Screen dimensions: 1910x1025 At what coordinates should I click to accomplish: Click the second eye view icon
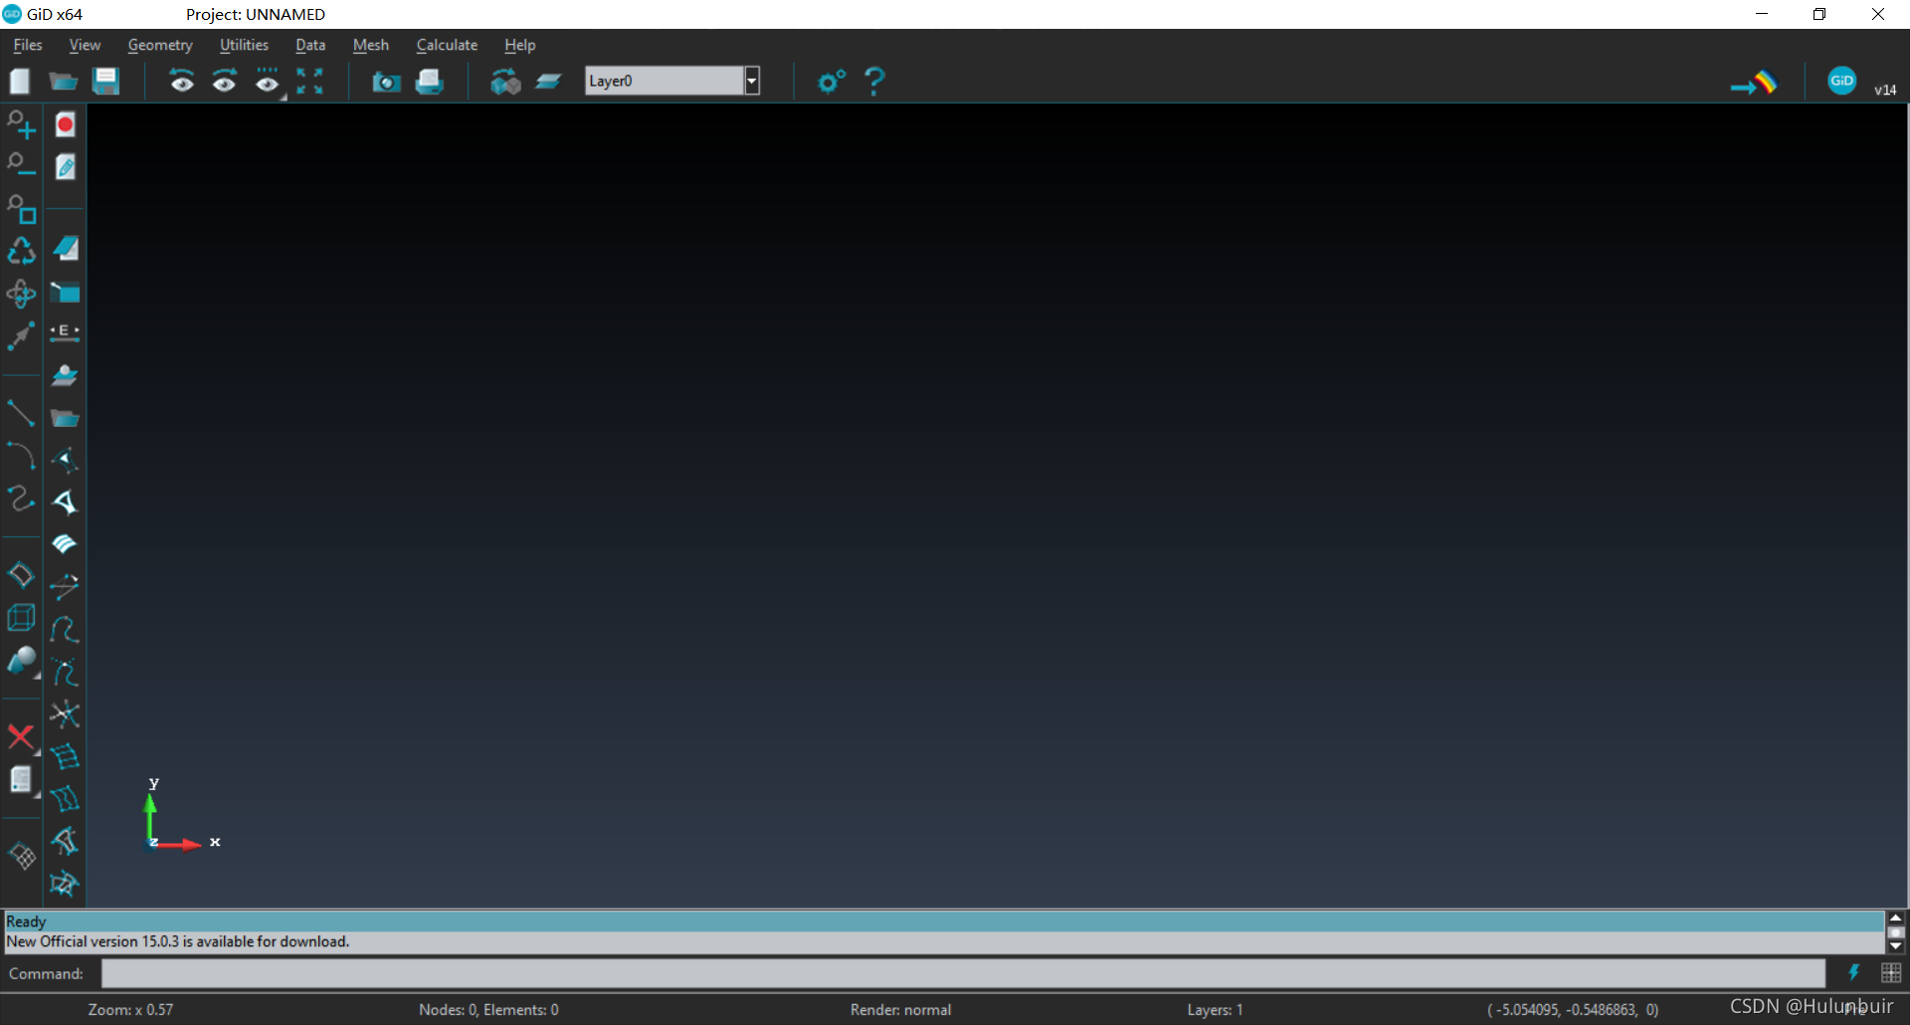[225, 82]
